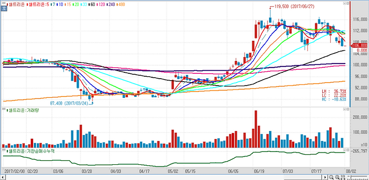The height and width of the screenshot is (180, 369).
Task: Click the 08/02 date axis label
Action: tap(351, 171)
